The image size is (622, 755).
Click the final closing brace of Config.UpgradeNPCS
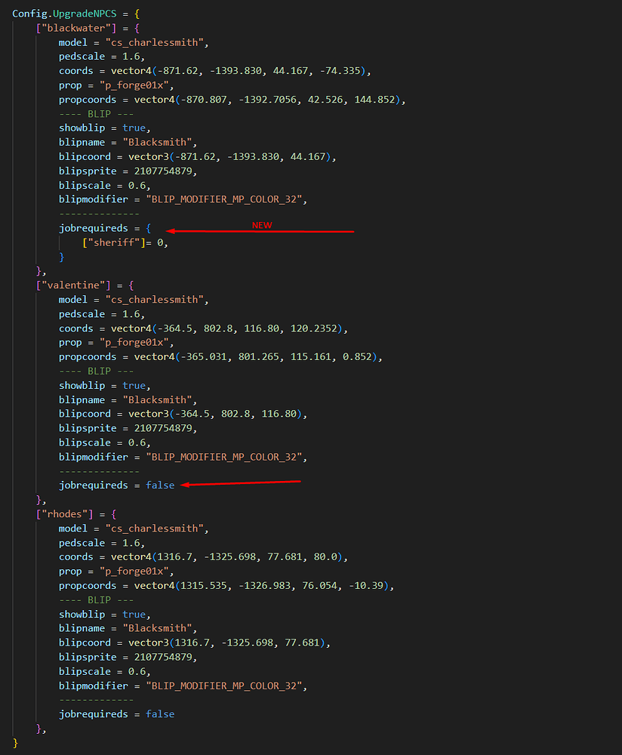(16, 743)
